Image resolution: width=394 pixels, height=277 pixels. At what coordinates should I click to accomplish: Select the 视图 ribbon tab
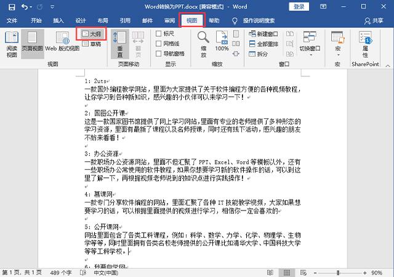click(x=192, y=20)
